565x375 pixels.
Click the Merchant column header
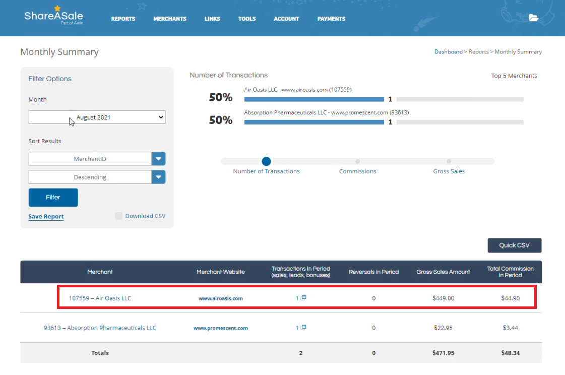(100, 272)
